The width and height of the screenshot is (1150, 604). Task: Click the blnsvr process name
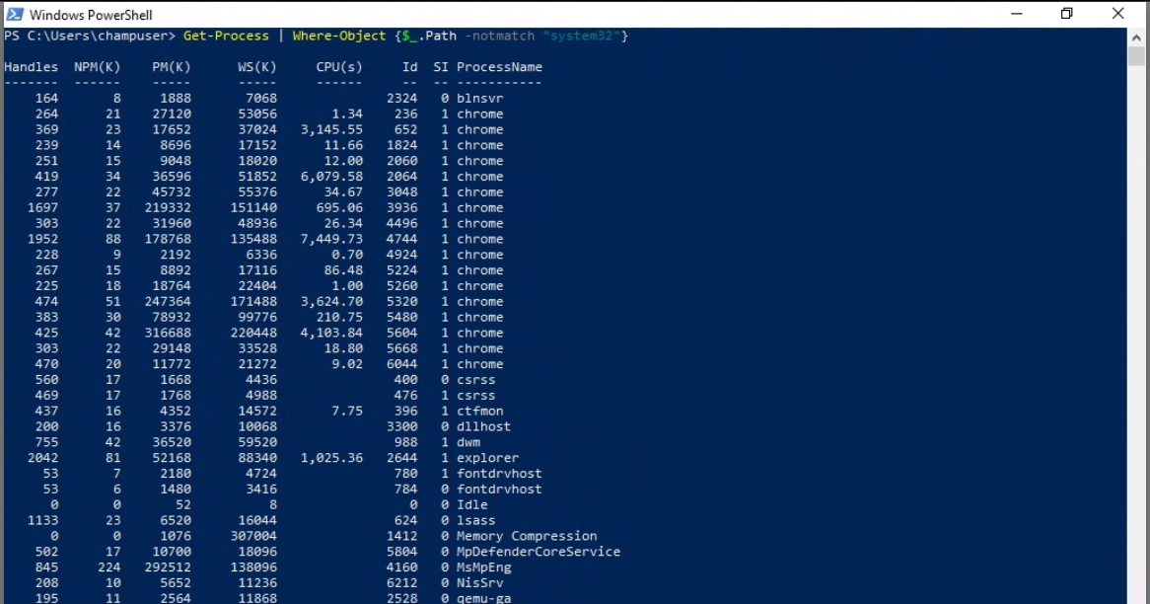point(480,98)
